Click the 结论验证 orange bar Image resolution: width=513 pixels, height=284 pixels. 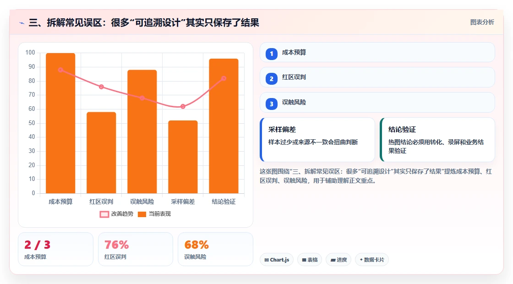click(224, 126)
